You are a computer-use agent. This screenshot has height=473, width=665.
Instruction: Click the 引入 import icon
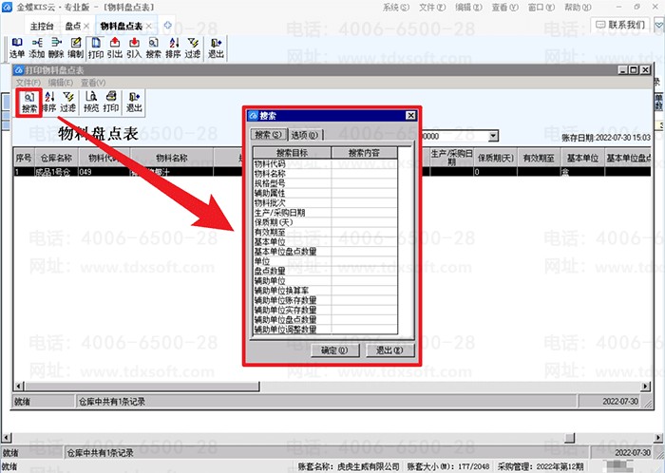[x=134, y=48]
